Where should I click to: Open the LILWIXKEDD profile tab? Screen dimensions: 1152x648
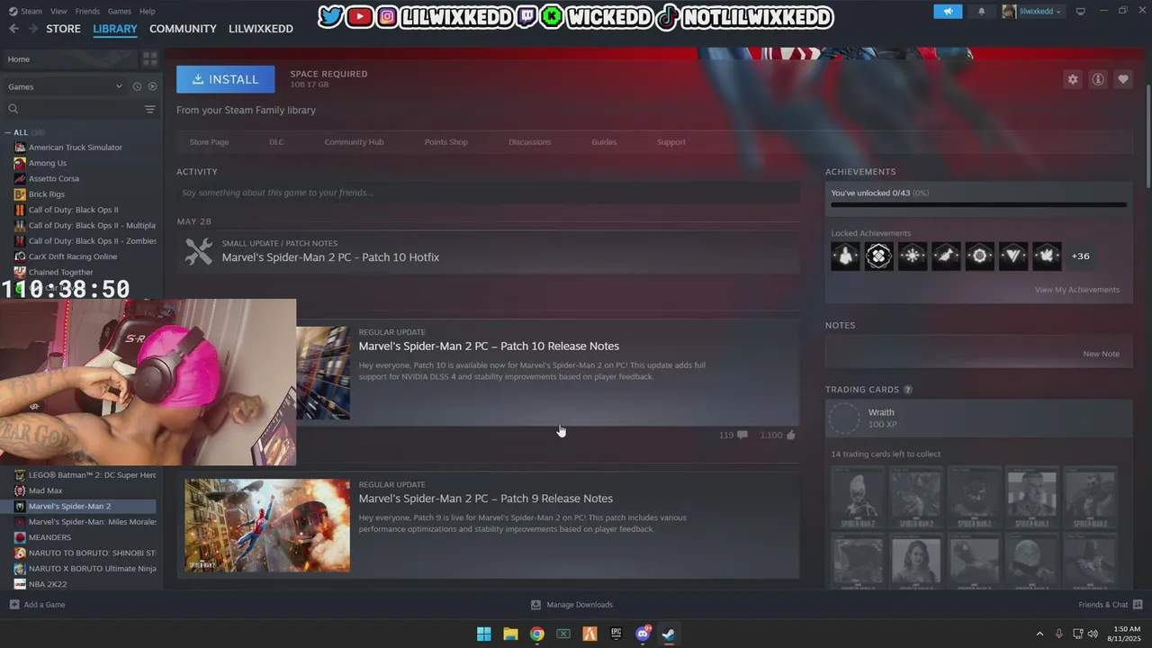(x=261, y=29)
